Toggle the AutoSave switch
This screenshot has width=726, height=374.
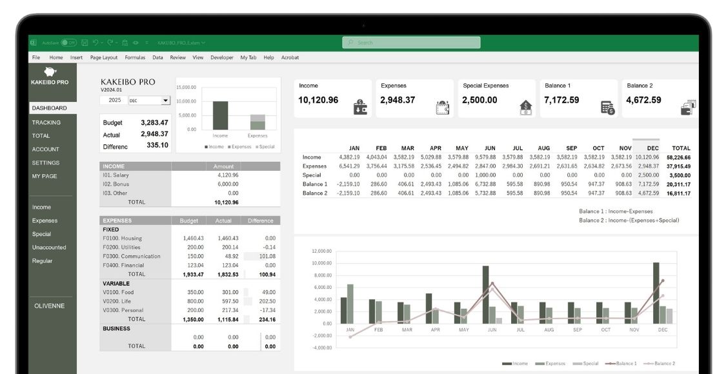[68, 43]
